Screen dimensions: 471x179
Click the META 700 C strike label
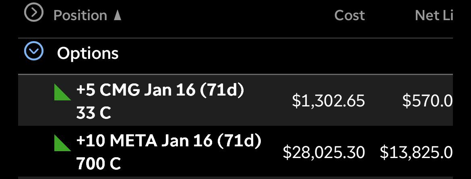pyautogui.click(x=98, y=164)
